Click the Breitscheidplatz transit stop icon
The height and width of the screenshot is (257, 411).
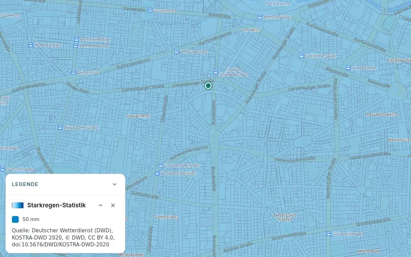260,17
